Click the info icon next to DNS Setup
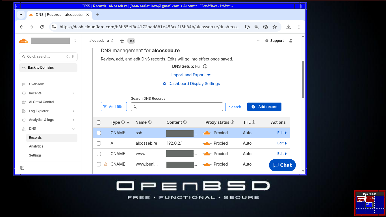Image resolution: width=386 pixels, height=217 pixels. (205, 66)
